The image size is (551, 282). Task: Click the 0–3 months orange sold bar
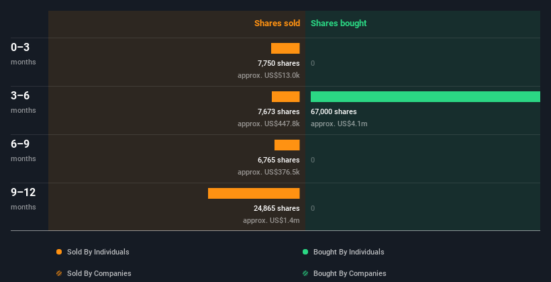coord(285,48)
